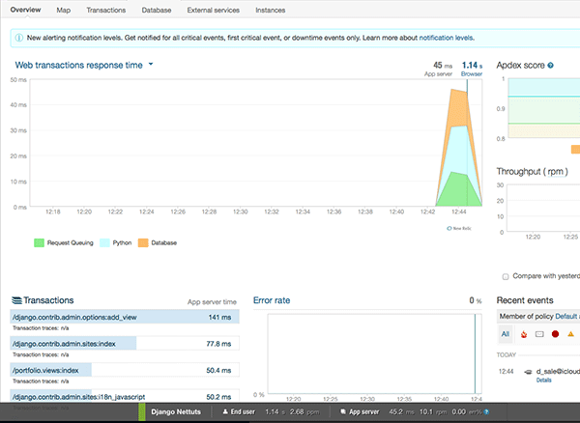
Task: Click the Python legend label
Action: (x=122, y=242)
